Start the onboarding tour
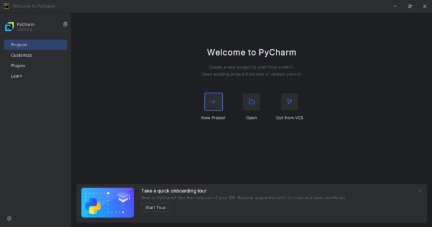Screen dimensions: 432x227 tap(156, 207)
